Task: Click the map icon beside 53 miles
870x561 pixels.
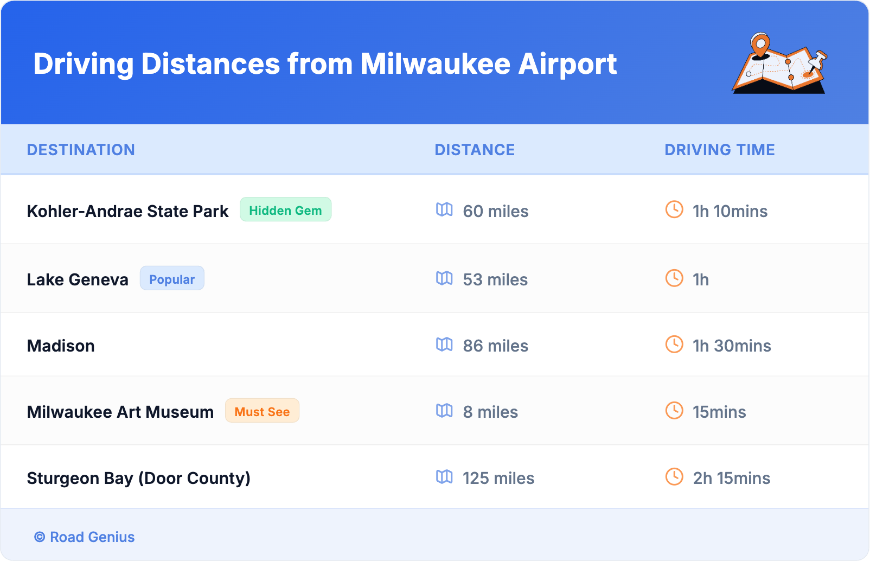Action: (x=444, y=278)
